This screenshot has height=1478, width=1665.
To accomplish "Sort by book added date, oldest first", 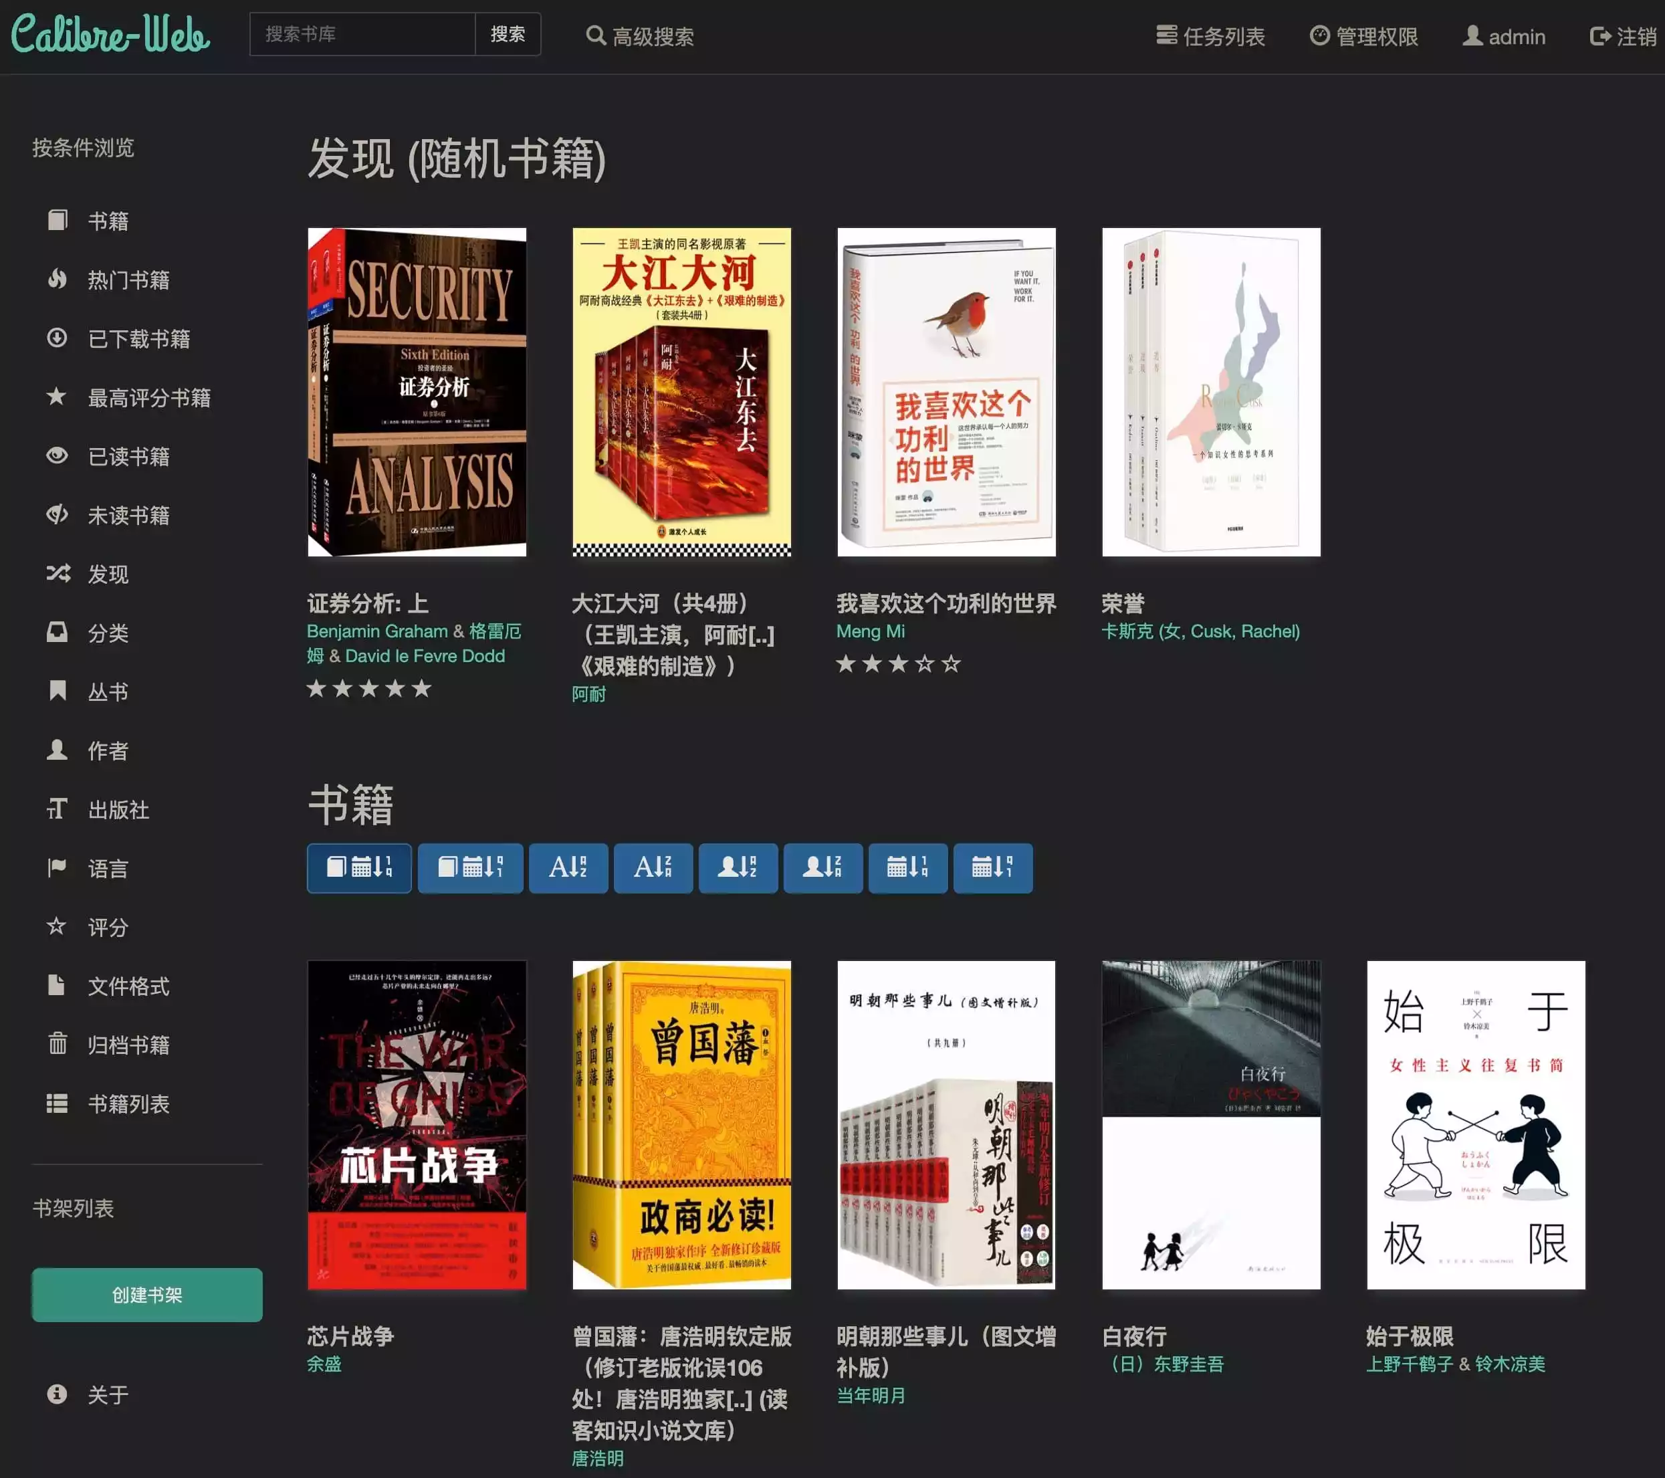I will click(470, 867).
